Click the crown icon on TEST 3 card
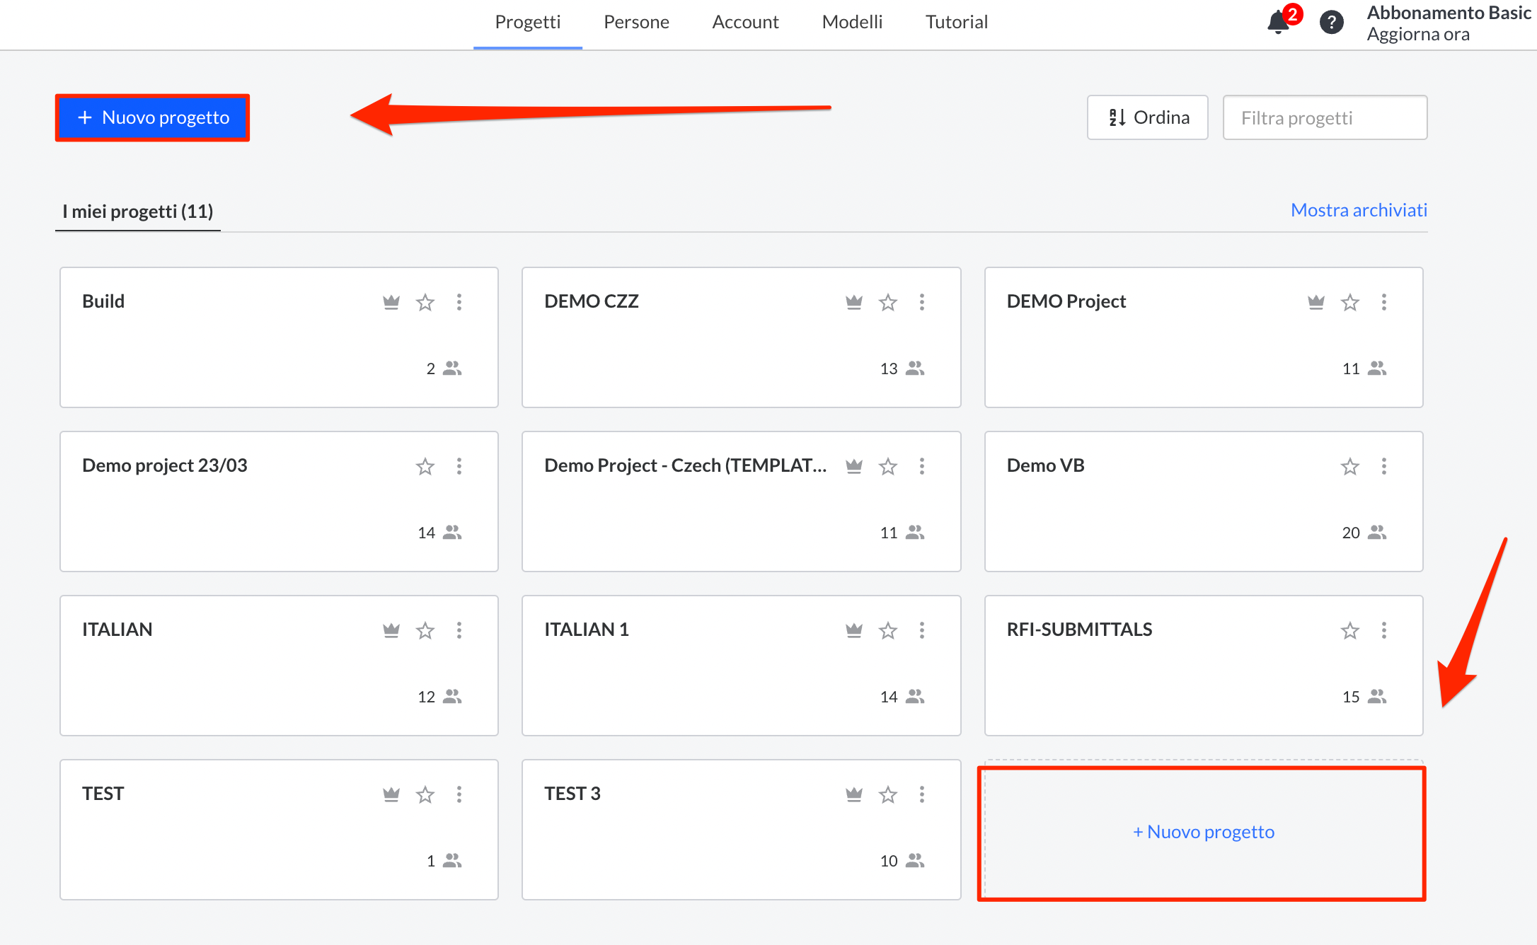 tap(853, 794)
